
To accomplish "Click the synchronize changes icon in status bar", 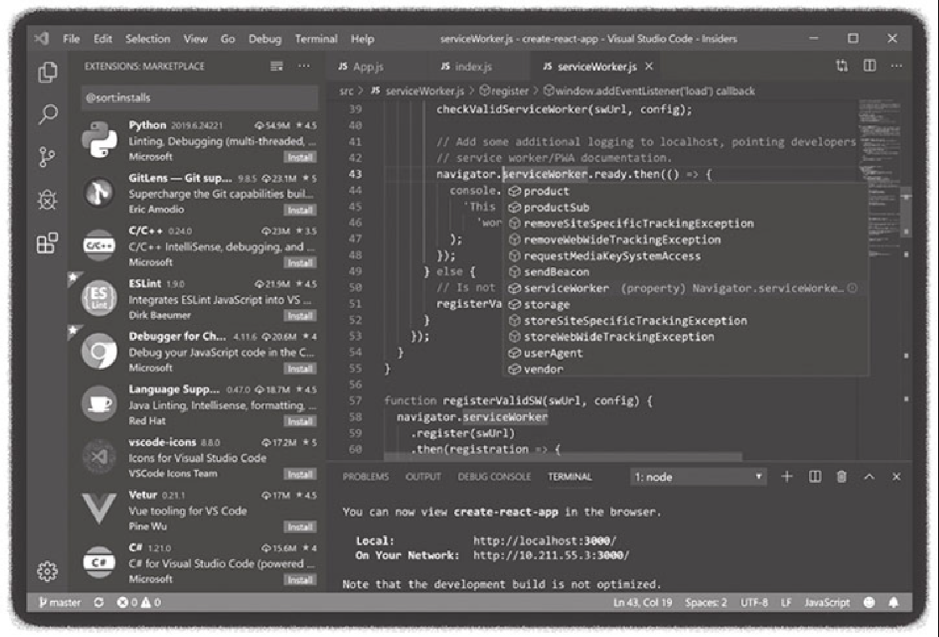I will coord(98,602).
